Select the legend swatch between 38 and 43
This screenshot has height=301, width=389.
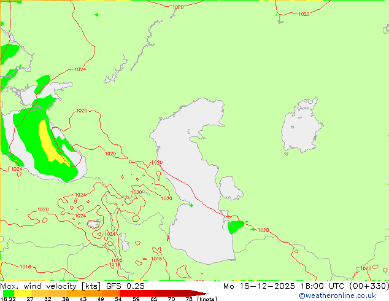[x=75, y=293]
